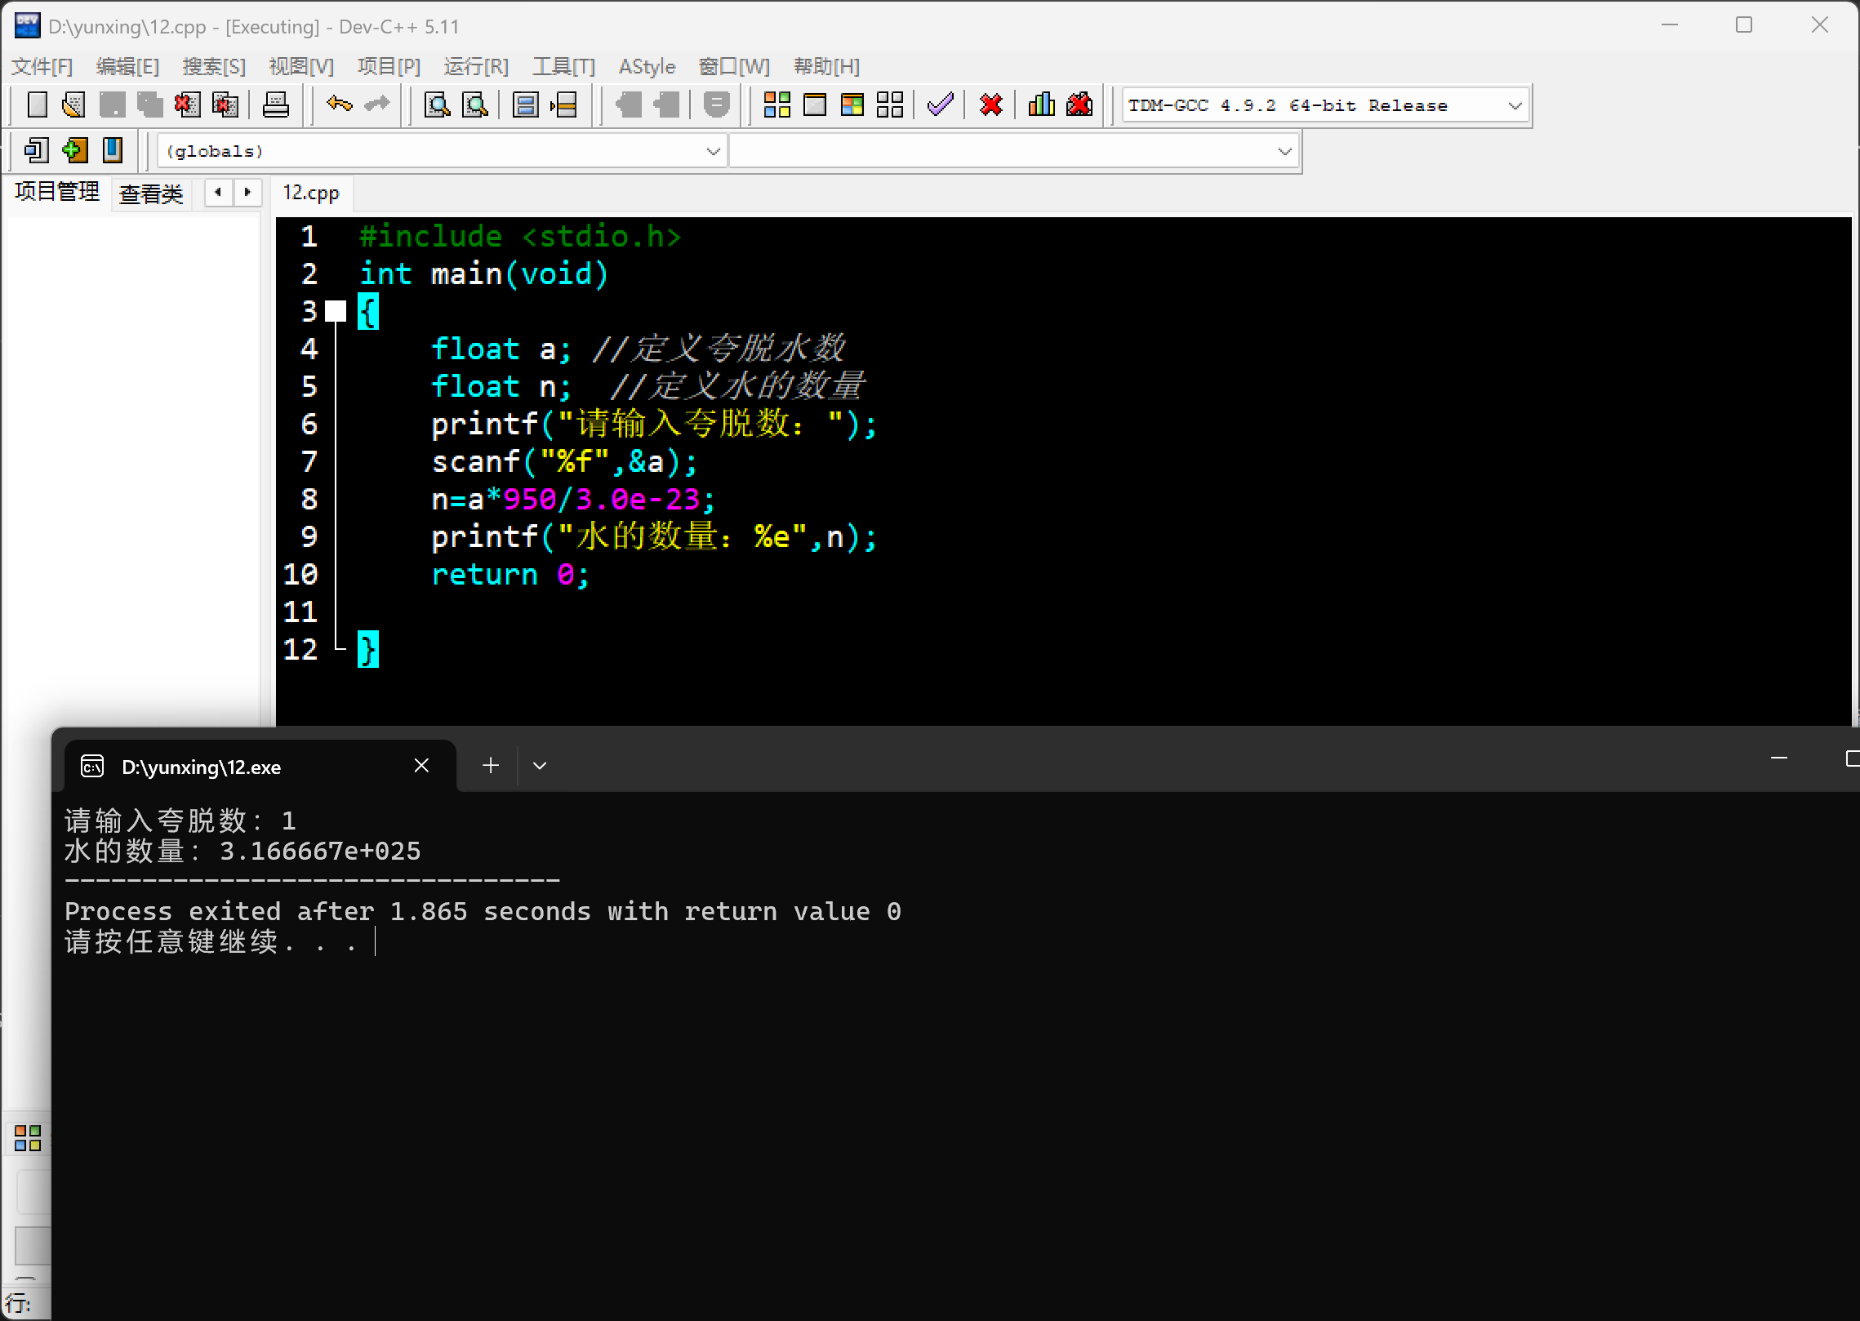Open the terminal tab dropdown chevron
The height and width of the screenshot is (1321, 1860).
click(540, 766)
